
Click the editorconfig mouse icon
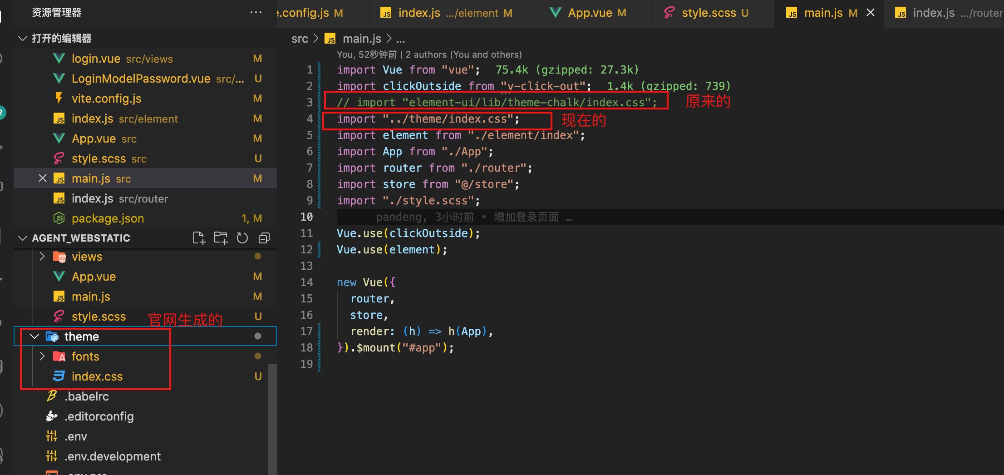[52, 416]
